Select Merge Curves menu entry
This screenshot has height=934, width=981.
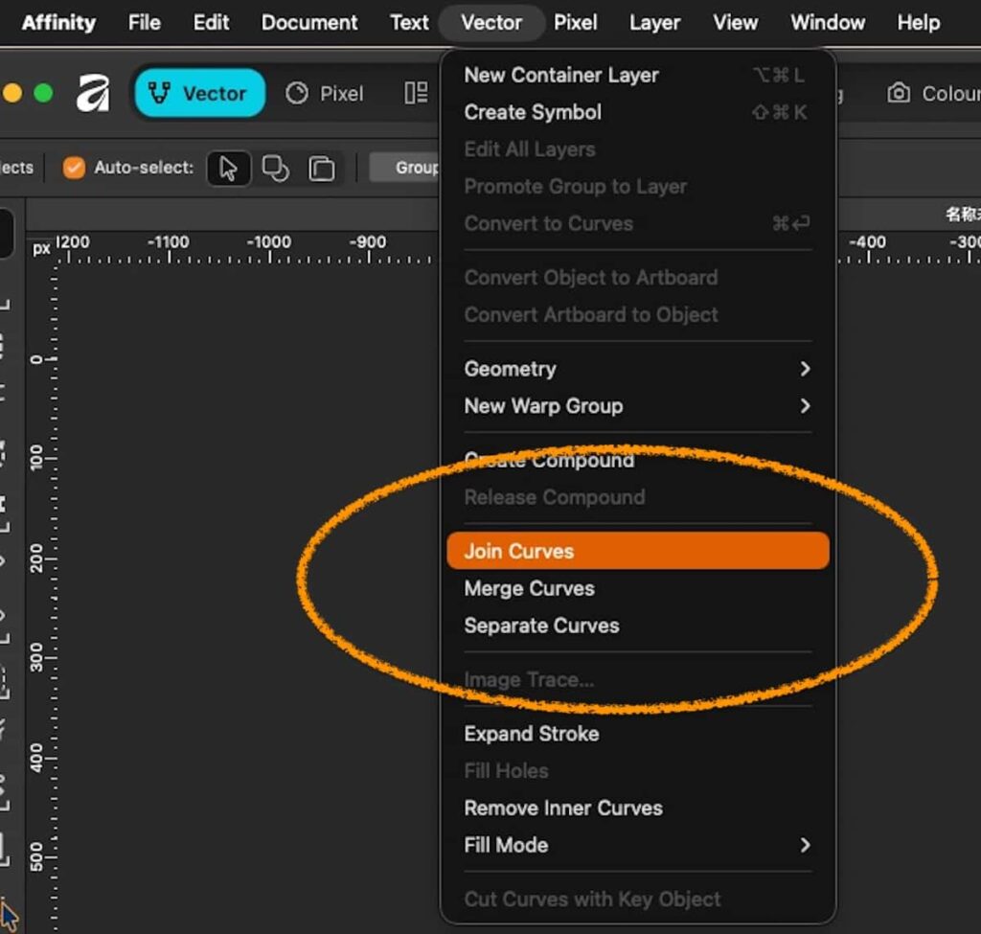click(x=530, y=589)
